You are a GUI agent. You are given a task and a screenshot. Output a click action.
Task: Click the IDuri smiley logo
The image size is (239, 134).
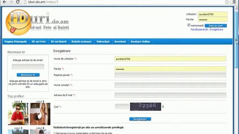point(18,22)
